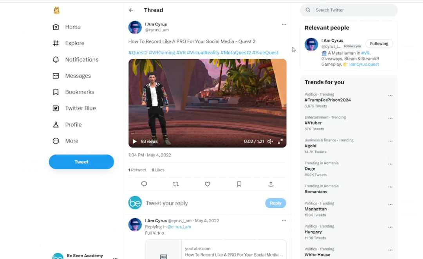Bookmark this tweet using the bookmark icon
The height and width of the screenshot is (259, 423).
pos(239,184)
